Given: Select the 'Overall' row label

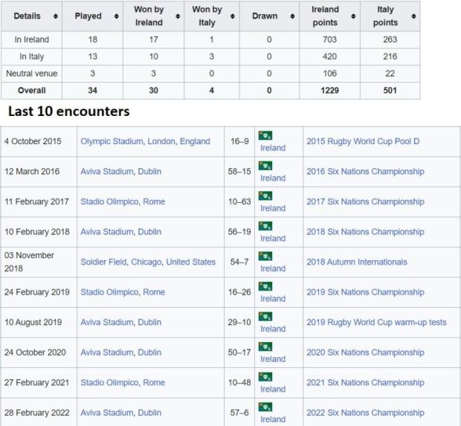Looking at the screenshot, I should pos(32,90).
